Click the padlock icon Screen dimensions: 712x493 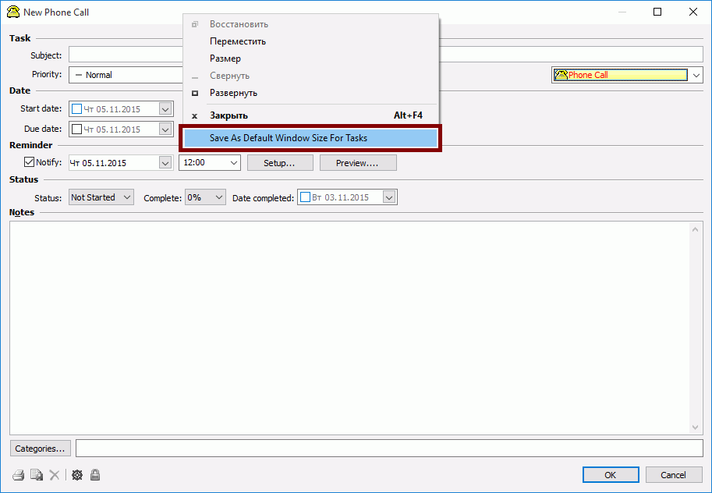tap(94, 474)
